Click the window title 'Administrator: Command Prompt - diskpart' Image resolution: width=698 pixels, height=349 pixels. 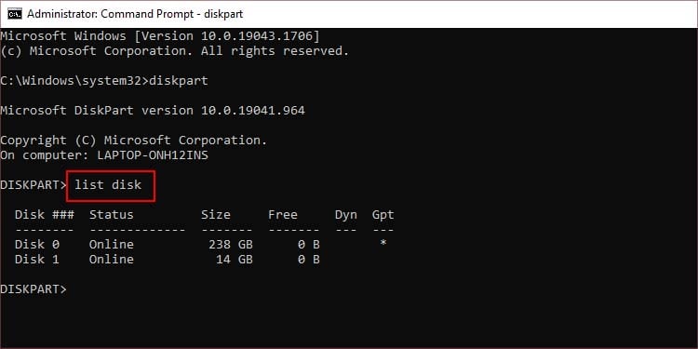tap(135, 14)
